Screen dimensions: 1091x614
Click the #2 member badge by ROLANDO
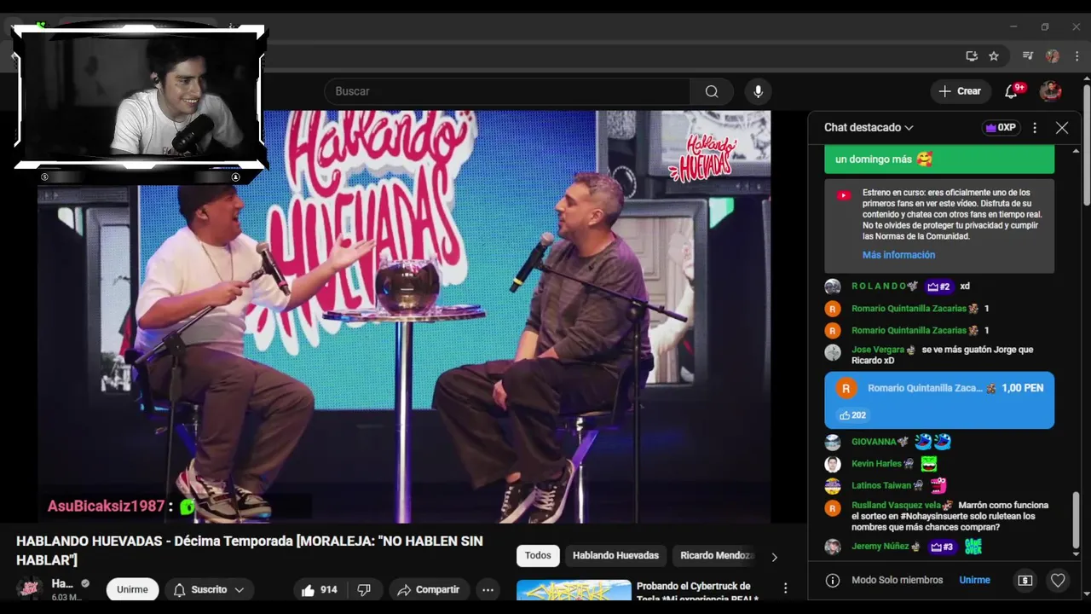938,287
